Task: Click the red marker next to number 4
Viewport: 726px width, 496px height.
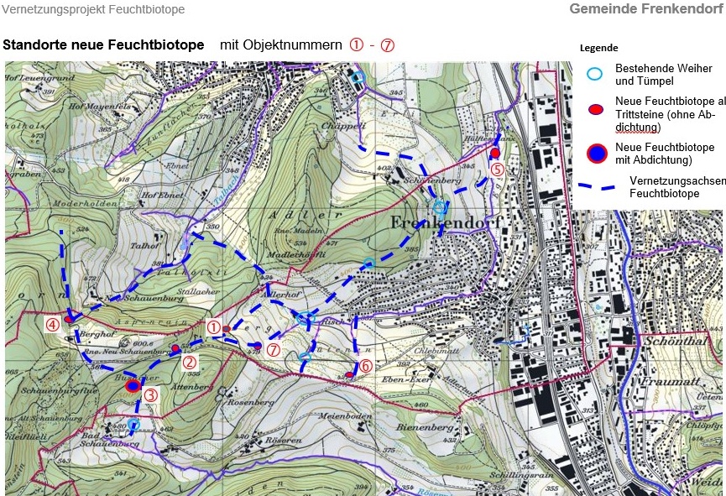Action: tap(69, 319)
